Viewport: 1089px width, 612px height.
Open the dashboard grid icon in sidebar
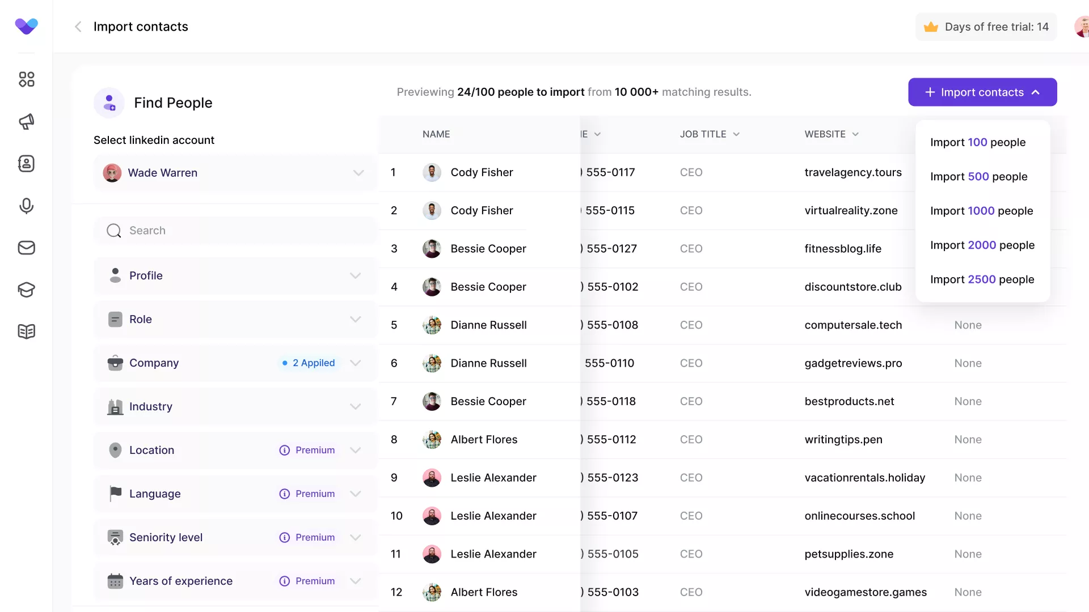pos(26,79)
